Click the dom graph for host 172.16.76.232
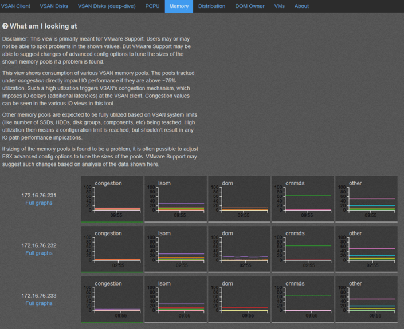The image size is (404, 329). click(239, 249)
